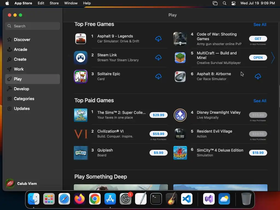Buy Civilization VI for $59.99
This screenshot has height=210, width=280.
(x=159, y=134)
